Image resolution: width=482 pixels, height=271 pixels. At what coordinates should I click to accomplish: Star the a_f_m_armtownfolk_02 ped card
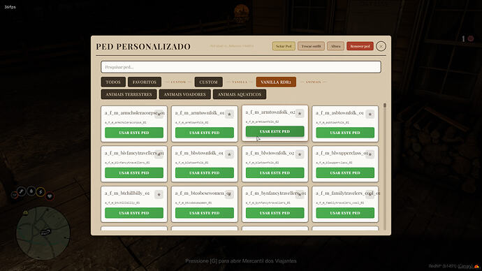(300, 113)
